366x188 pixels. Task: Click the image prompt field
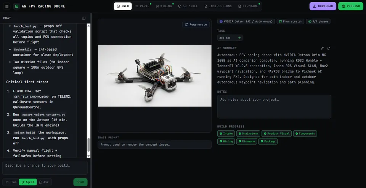(154, 145)
